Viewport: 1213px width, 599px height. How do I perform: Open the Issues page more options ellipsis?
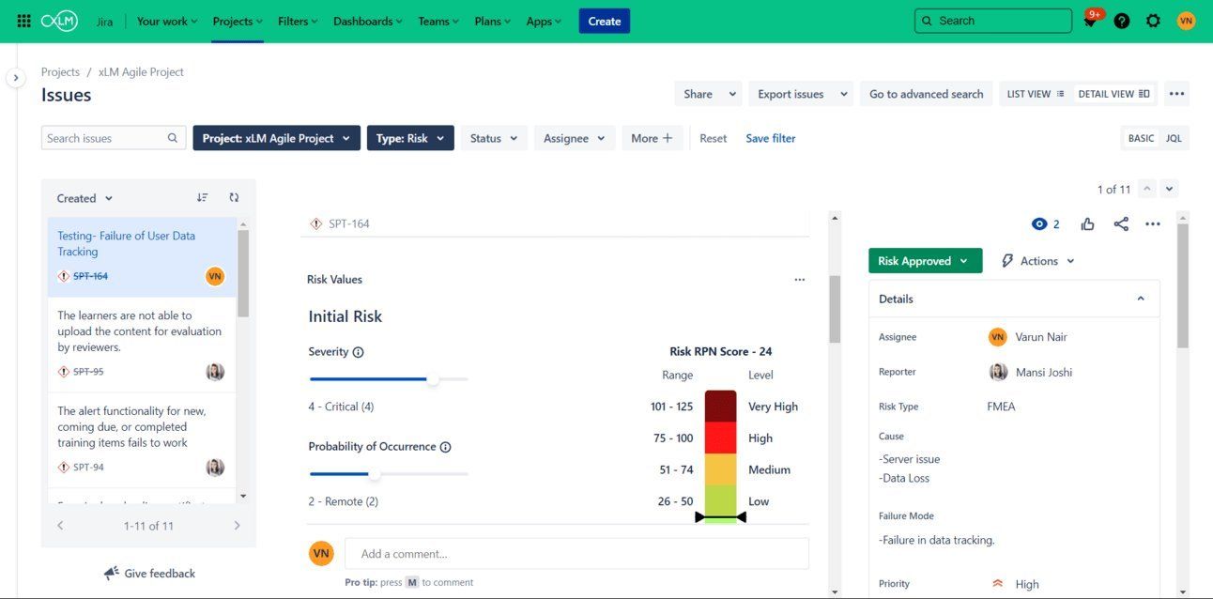click(x=1177, y=94)
